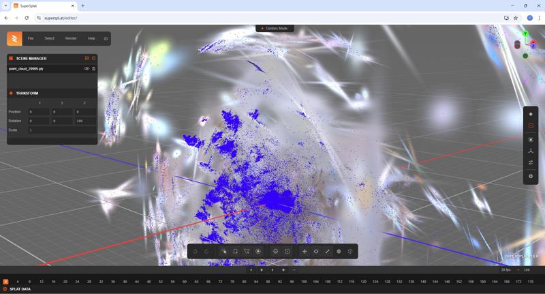Select the polygon selection tool
Viewport: 545px width, 294px height.
(247, 252)
